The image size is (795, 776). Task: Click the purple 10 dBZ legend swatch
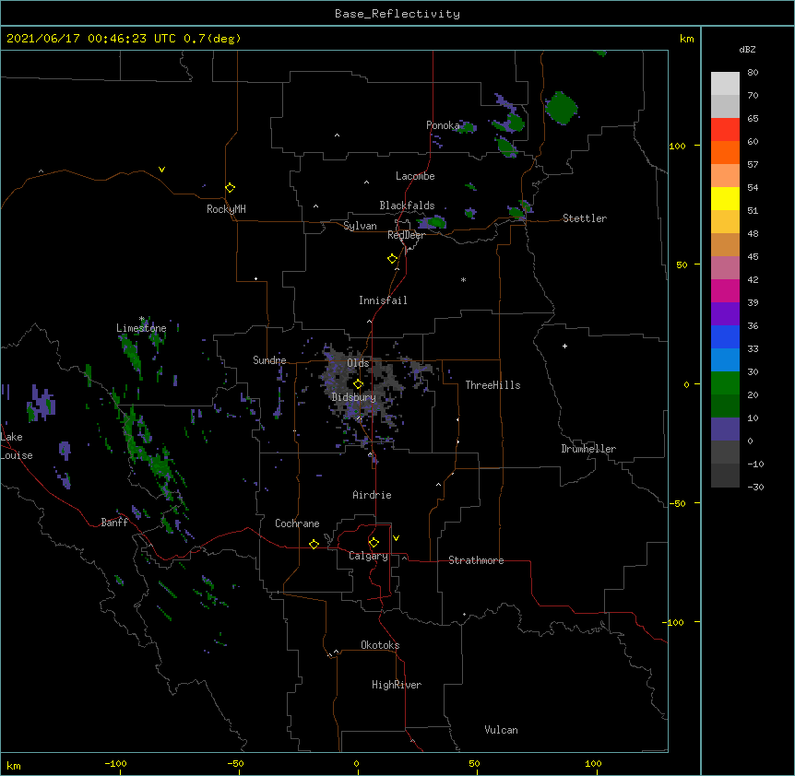pos(725,429)
